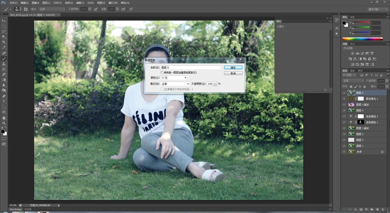Click the 确定 button

[x=233, y=68]
